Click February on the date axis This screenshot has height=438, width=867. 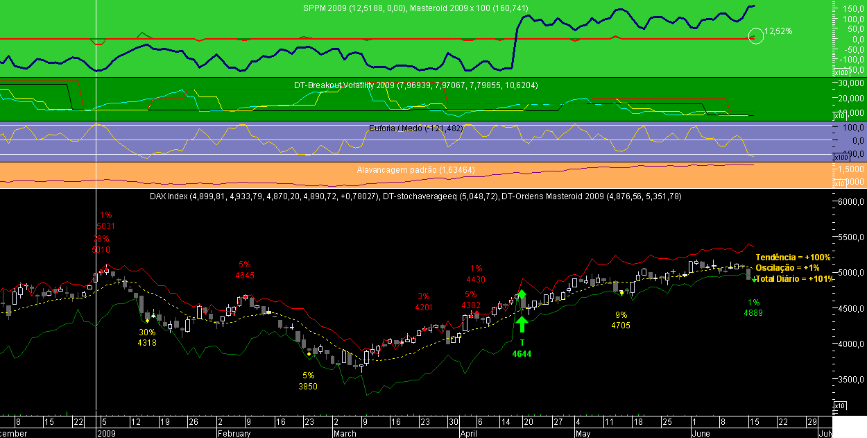(234, 433)
